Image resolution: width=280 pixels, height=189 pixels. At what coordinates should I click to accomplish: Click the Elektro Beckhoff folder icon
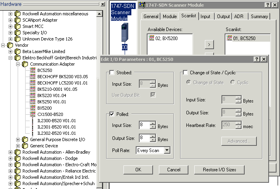coord(17,58)
